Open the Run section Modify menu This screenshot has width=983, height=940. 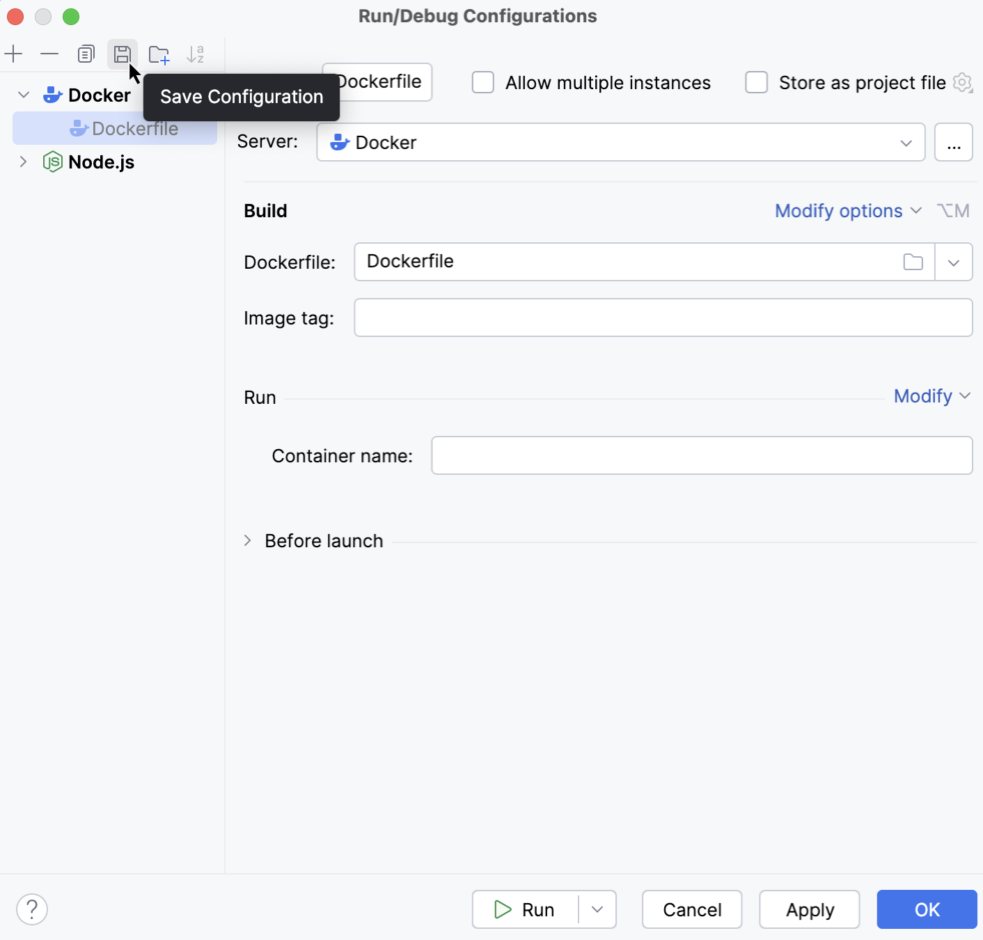[x=931, y=395]
